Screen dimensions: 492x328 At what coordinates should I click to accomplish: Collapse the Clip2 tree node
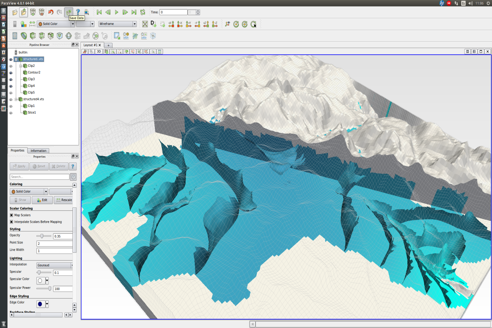(21, 66)
